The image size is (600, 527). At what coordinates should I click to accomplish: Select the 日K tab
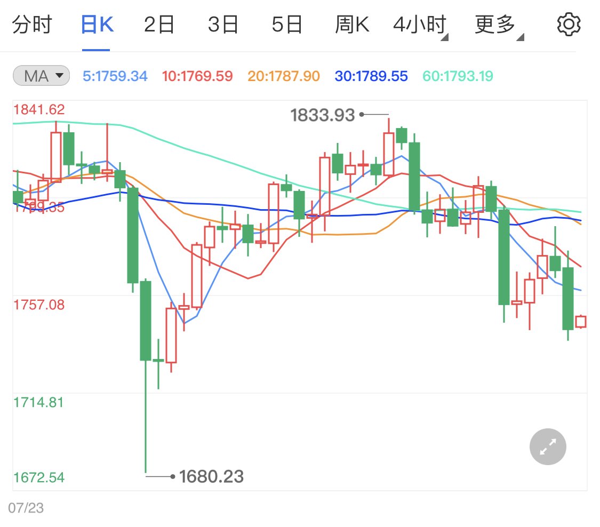(x=97, y=25)
